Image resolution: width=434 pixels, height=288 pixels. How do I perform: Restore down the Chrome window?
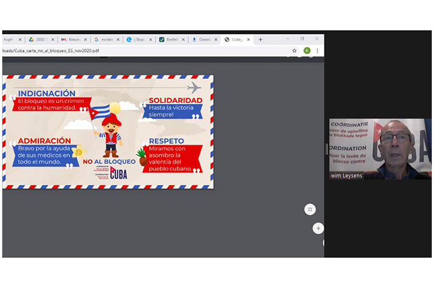[302, 39]
